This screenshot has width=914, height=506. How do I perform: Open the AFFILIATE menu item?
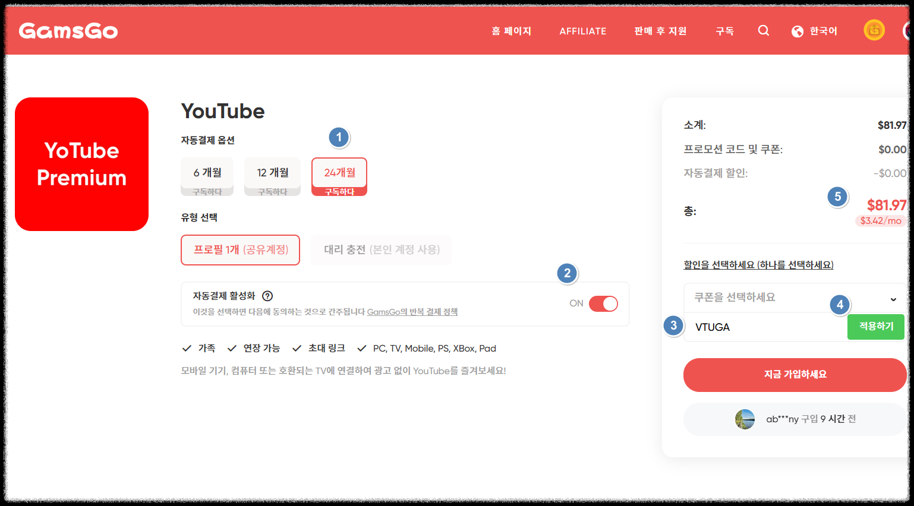[x=583, y=31]
